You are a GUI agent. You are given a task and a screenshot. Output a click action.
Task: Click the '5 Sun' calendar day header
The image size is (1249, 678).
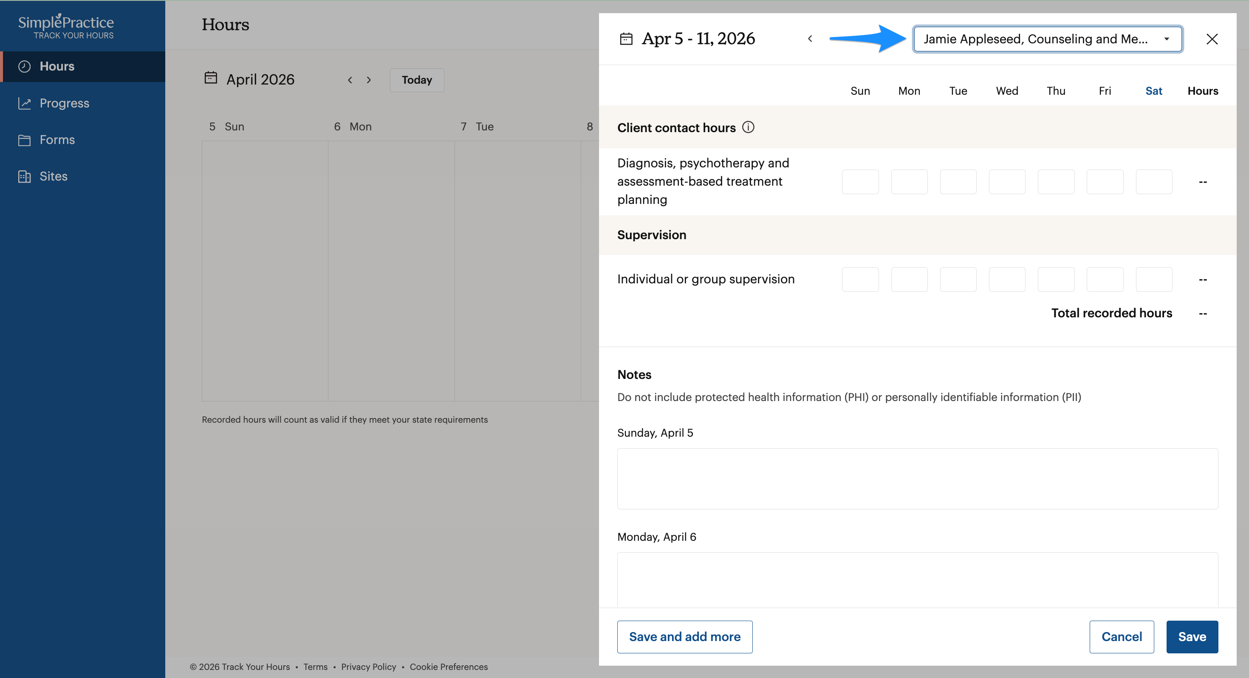click(x=226, y=127)
